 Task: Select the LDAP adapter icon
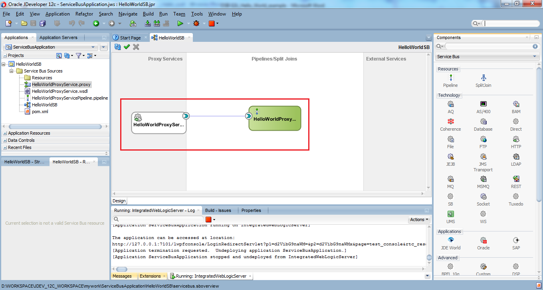[516, 157]
